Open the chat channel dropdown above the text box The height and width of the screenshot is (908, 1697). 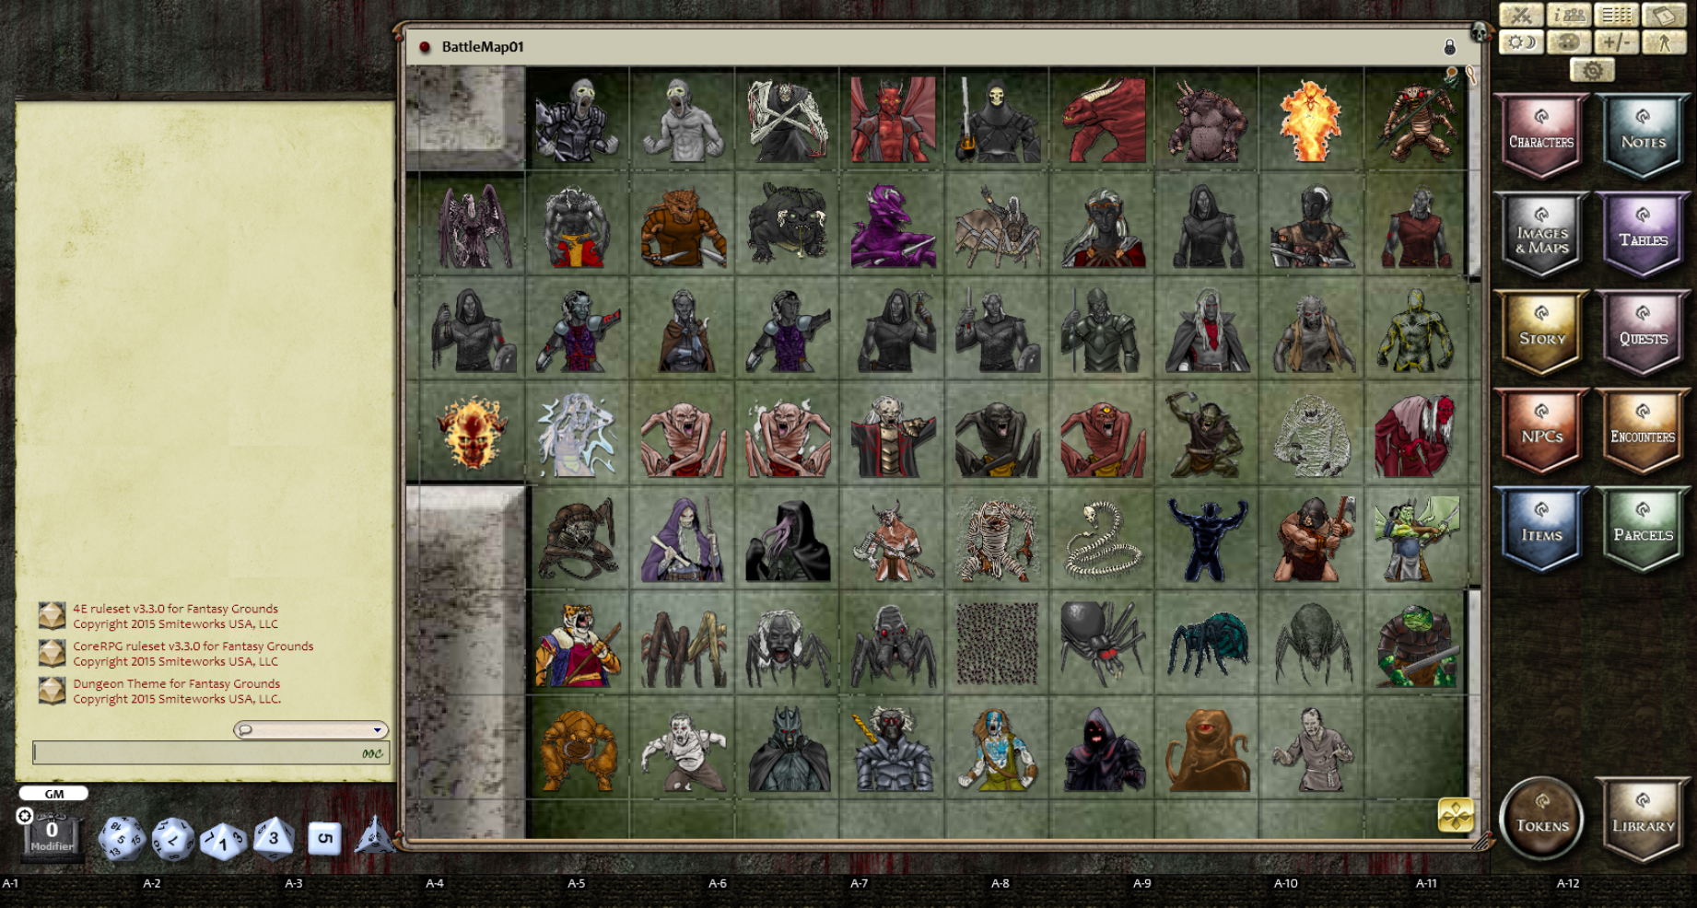coord(313,729)
